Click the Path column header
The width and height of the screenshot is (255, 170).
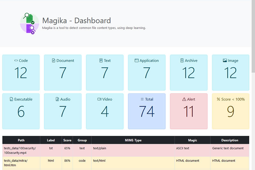click(21, 140)
